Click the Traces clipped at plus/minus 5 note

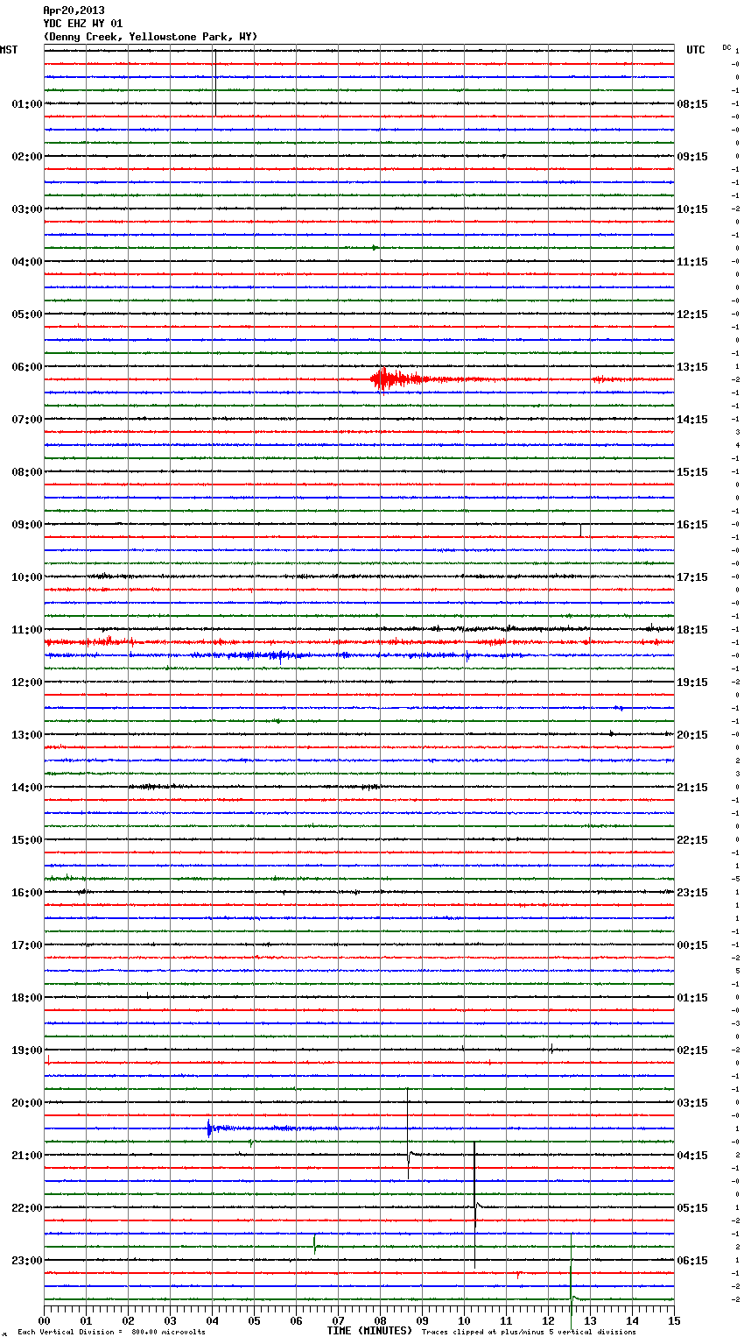(x=529, y=1332)
